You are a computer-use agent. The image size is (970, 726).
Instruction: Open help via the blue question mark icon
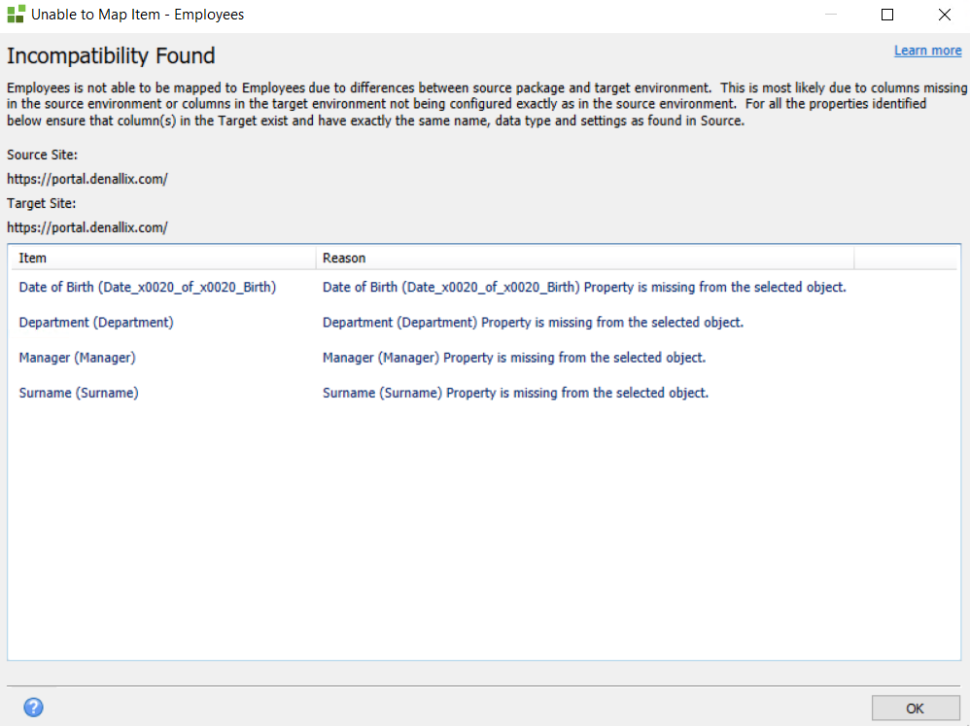tap(34, 707)
